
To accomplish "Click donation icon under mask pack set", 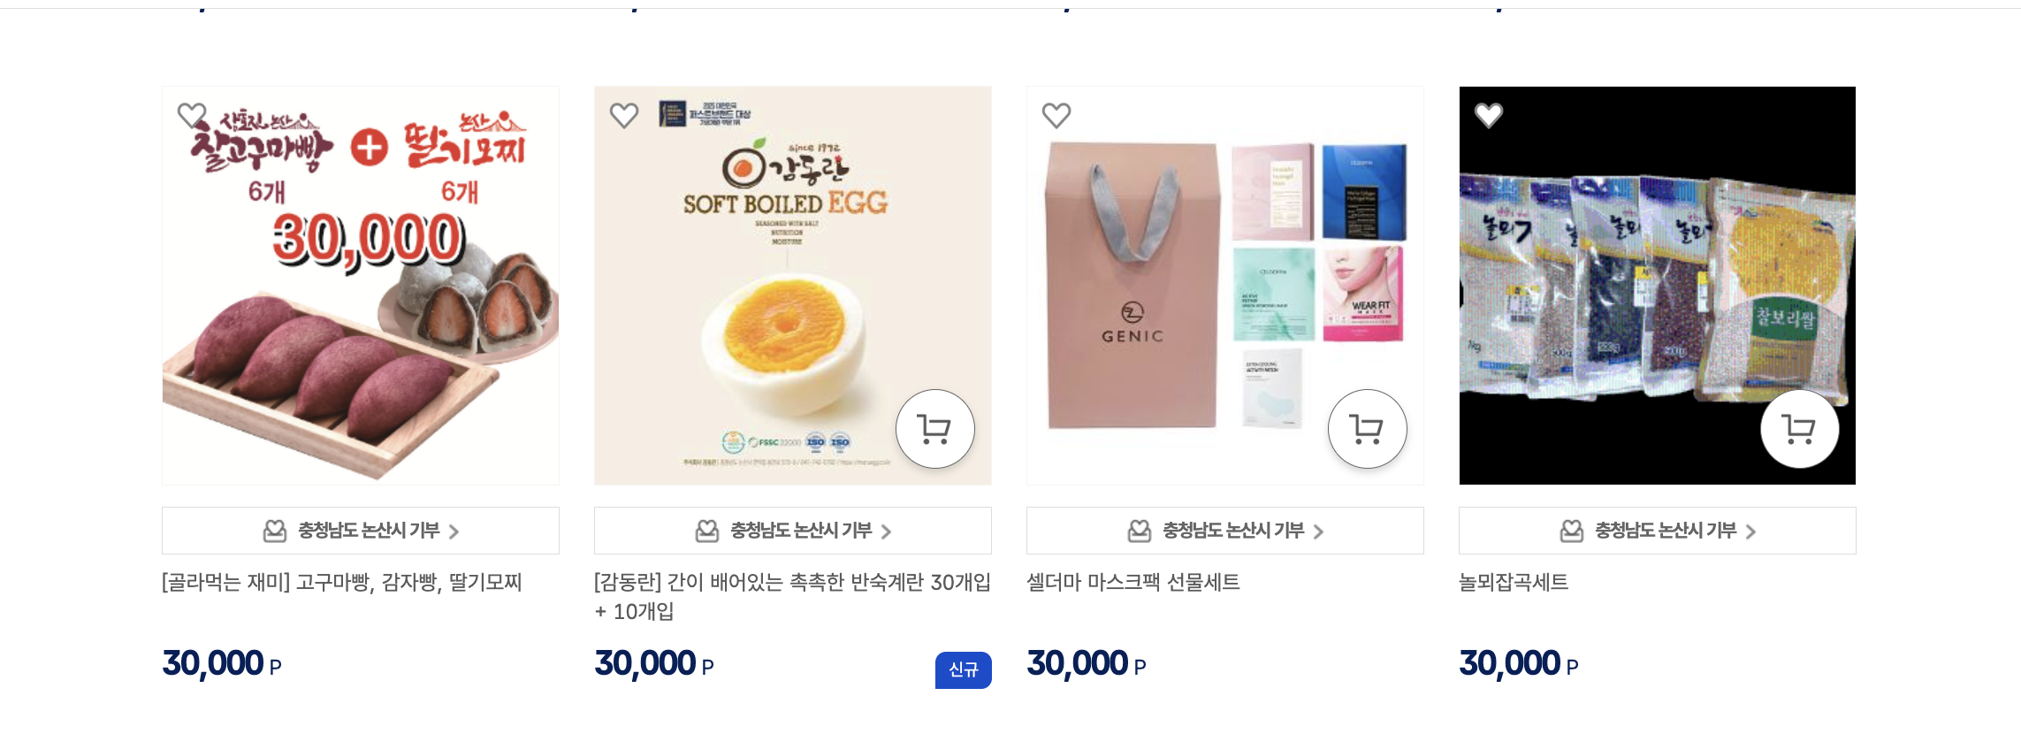I will coord(1140,531).
